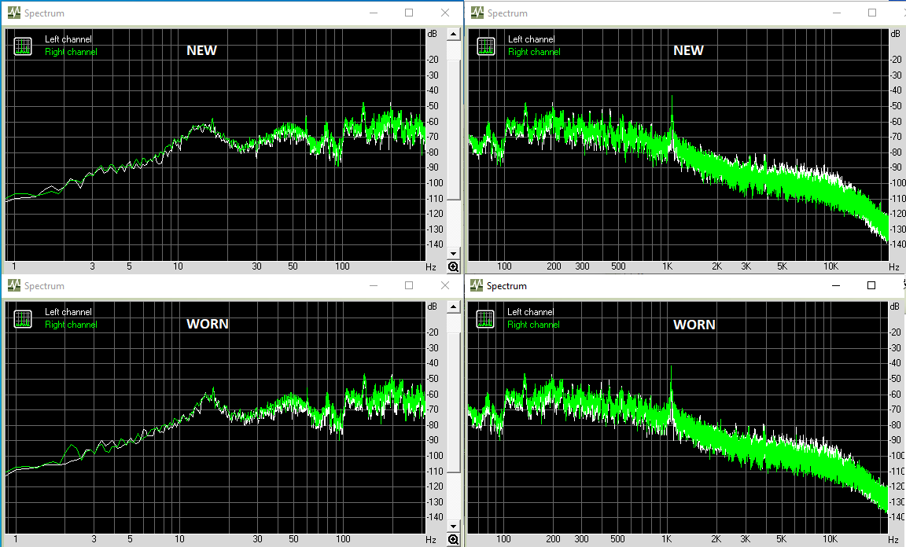This screenshot has height=547, width=906.
Task: Click 'Left channel' legend in WORN 1-100 Hz window
Action: (x=68, y=312)
